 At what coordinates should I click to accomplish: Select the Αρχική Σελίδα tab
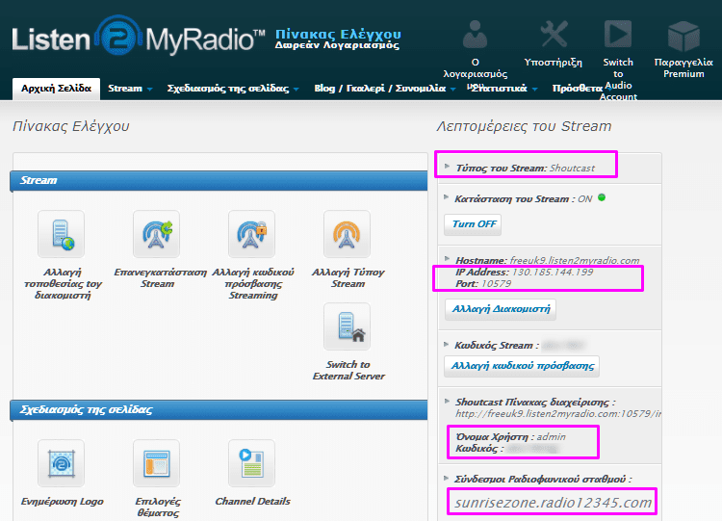tap(56, 89)
